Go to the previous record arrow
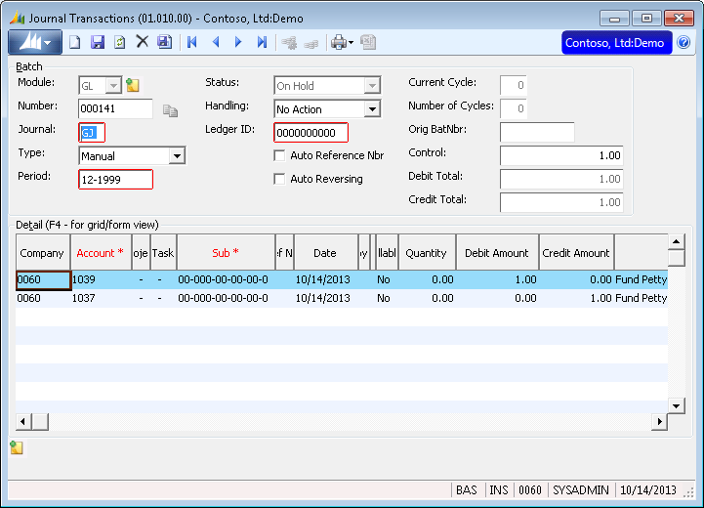 [x=216, y=42]
